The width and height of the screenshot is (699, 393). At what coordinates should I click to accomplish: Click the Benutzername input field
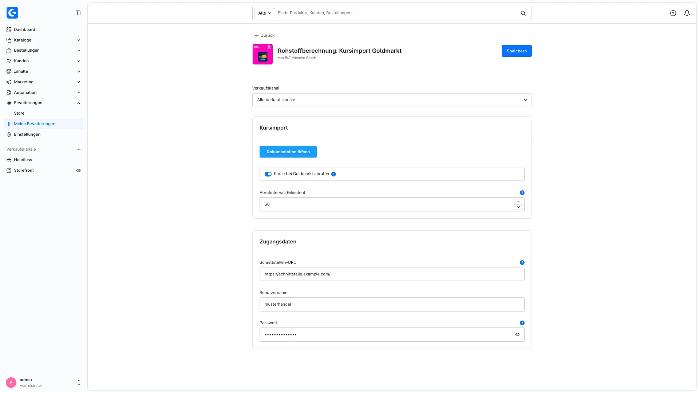tap(392, 304)
